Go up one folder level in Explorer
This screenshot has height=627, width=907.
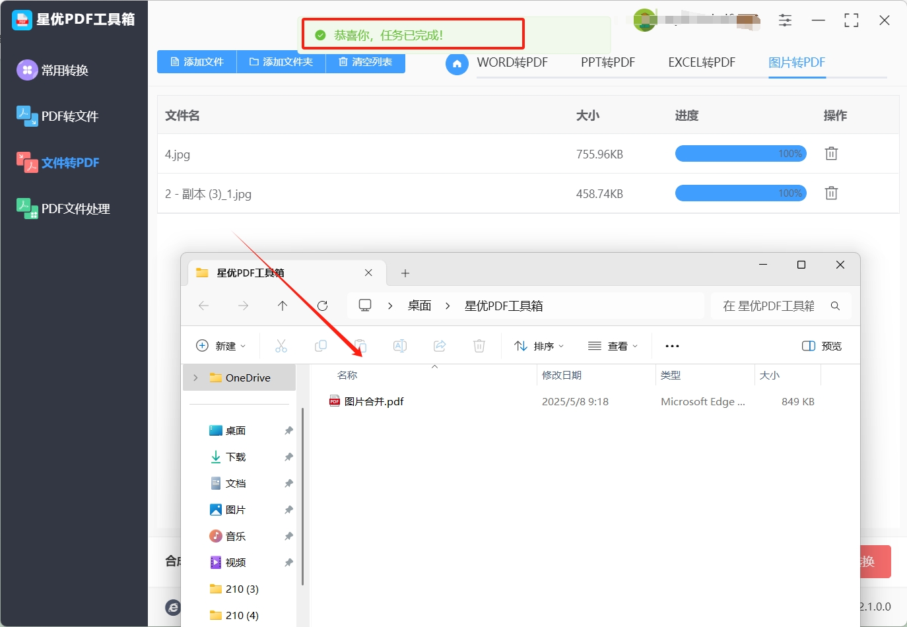(283, 306)
